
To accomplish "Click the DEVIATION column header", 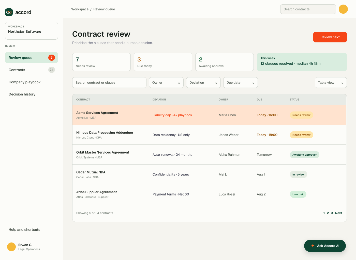I will 159,100.
